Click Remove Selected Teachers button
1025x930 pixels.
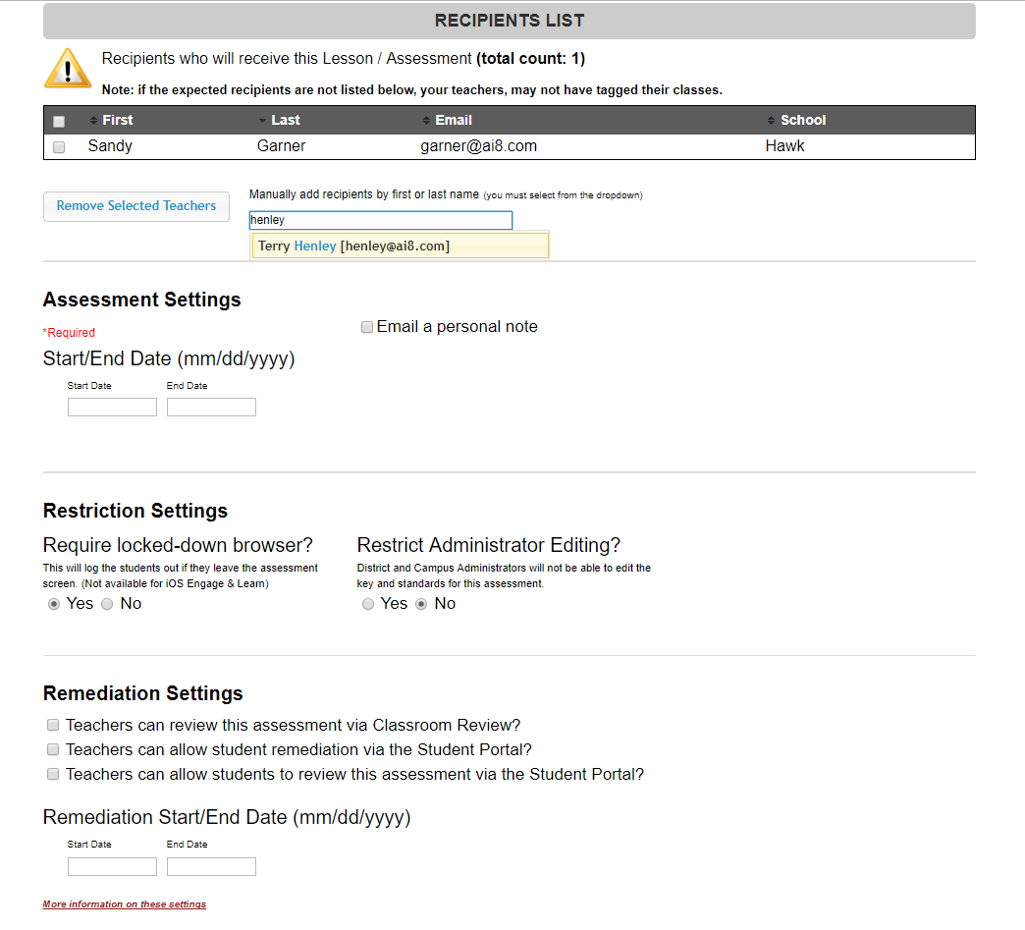click(136, 206)
